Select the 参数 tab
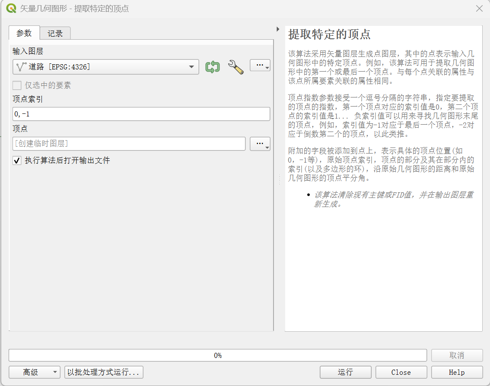Image resolution: width=490 pixels, height=386 pixels. pos(24,33)
